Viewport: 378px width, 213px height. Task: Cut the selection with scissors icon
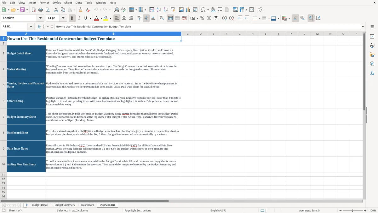tap(56, 10)
